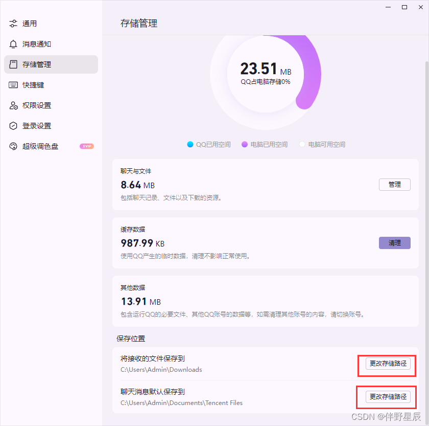Select 存储管理 in the sidebar
429x426 pixels.
(x=51, y=64)
